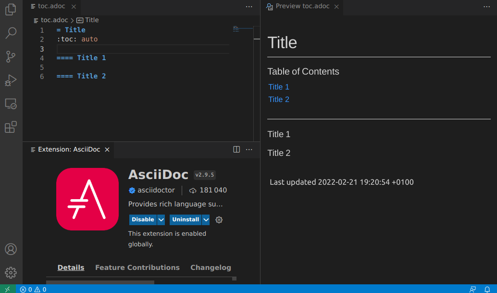Open errors and warnings count in status bar
Viewport: 497px width, 293px height.
pos(33,289)
